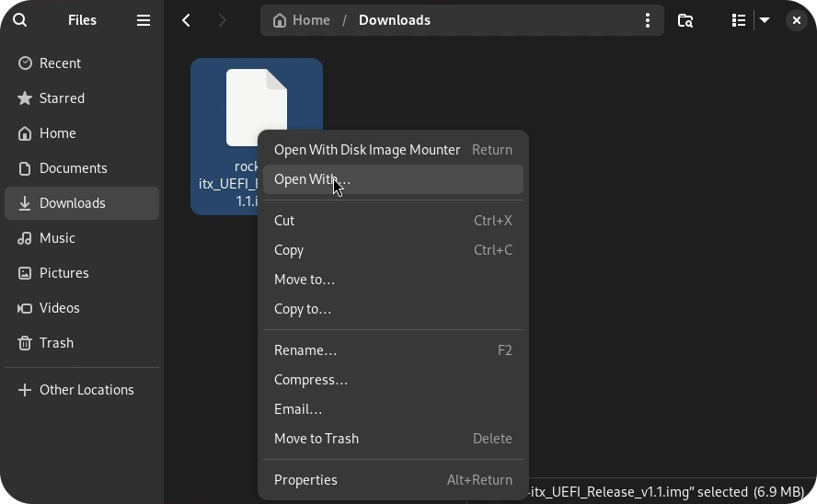817x504 pixels.
Task: Choose Move to Trash
Action: point(393,439)
